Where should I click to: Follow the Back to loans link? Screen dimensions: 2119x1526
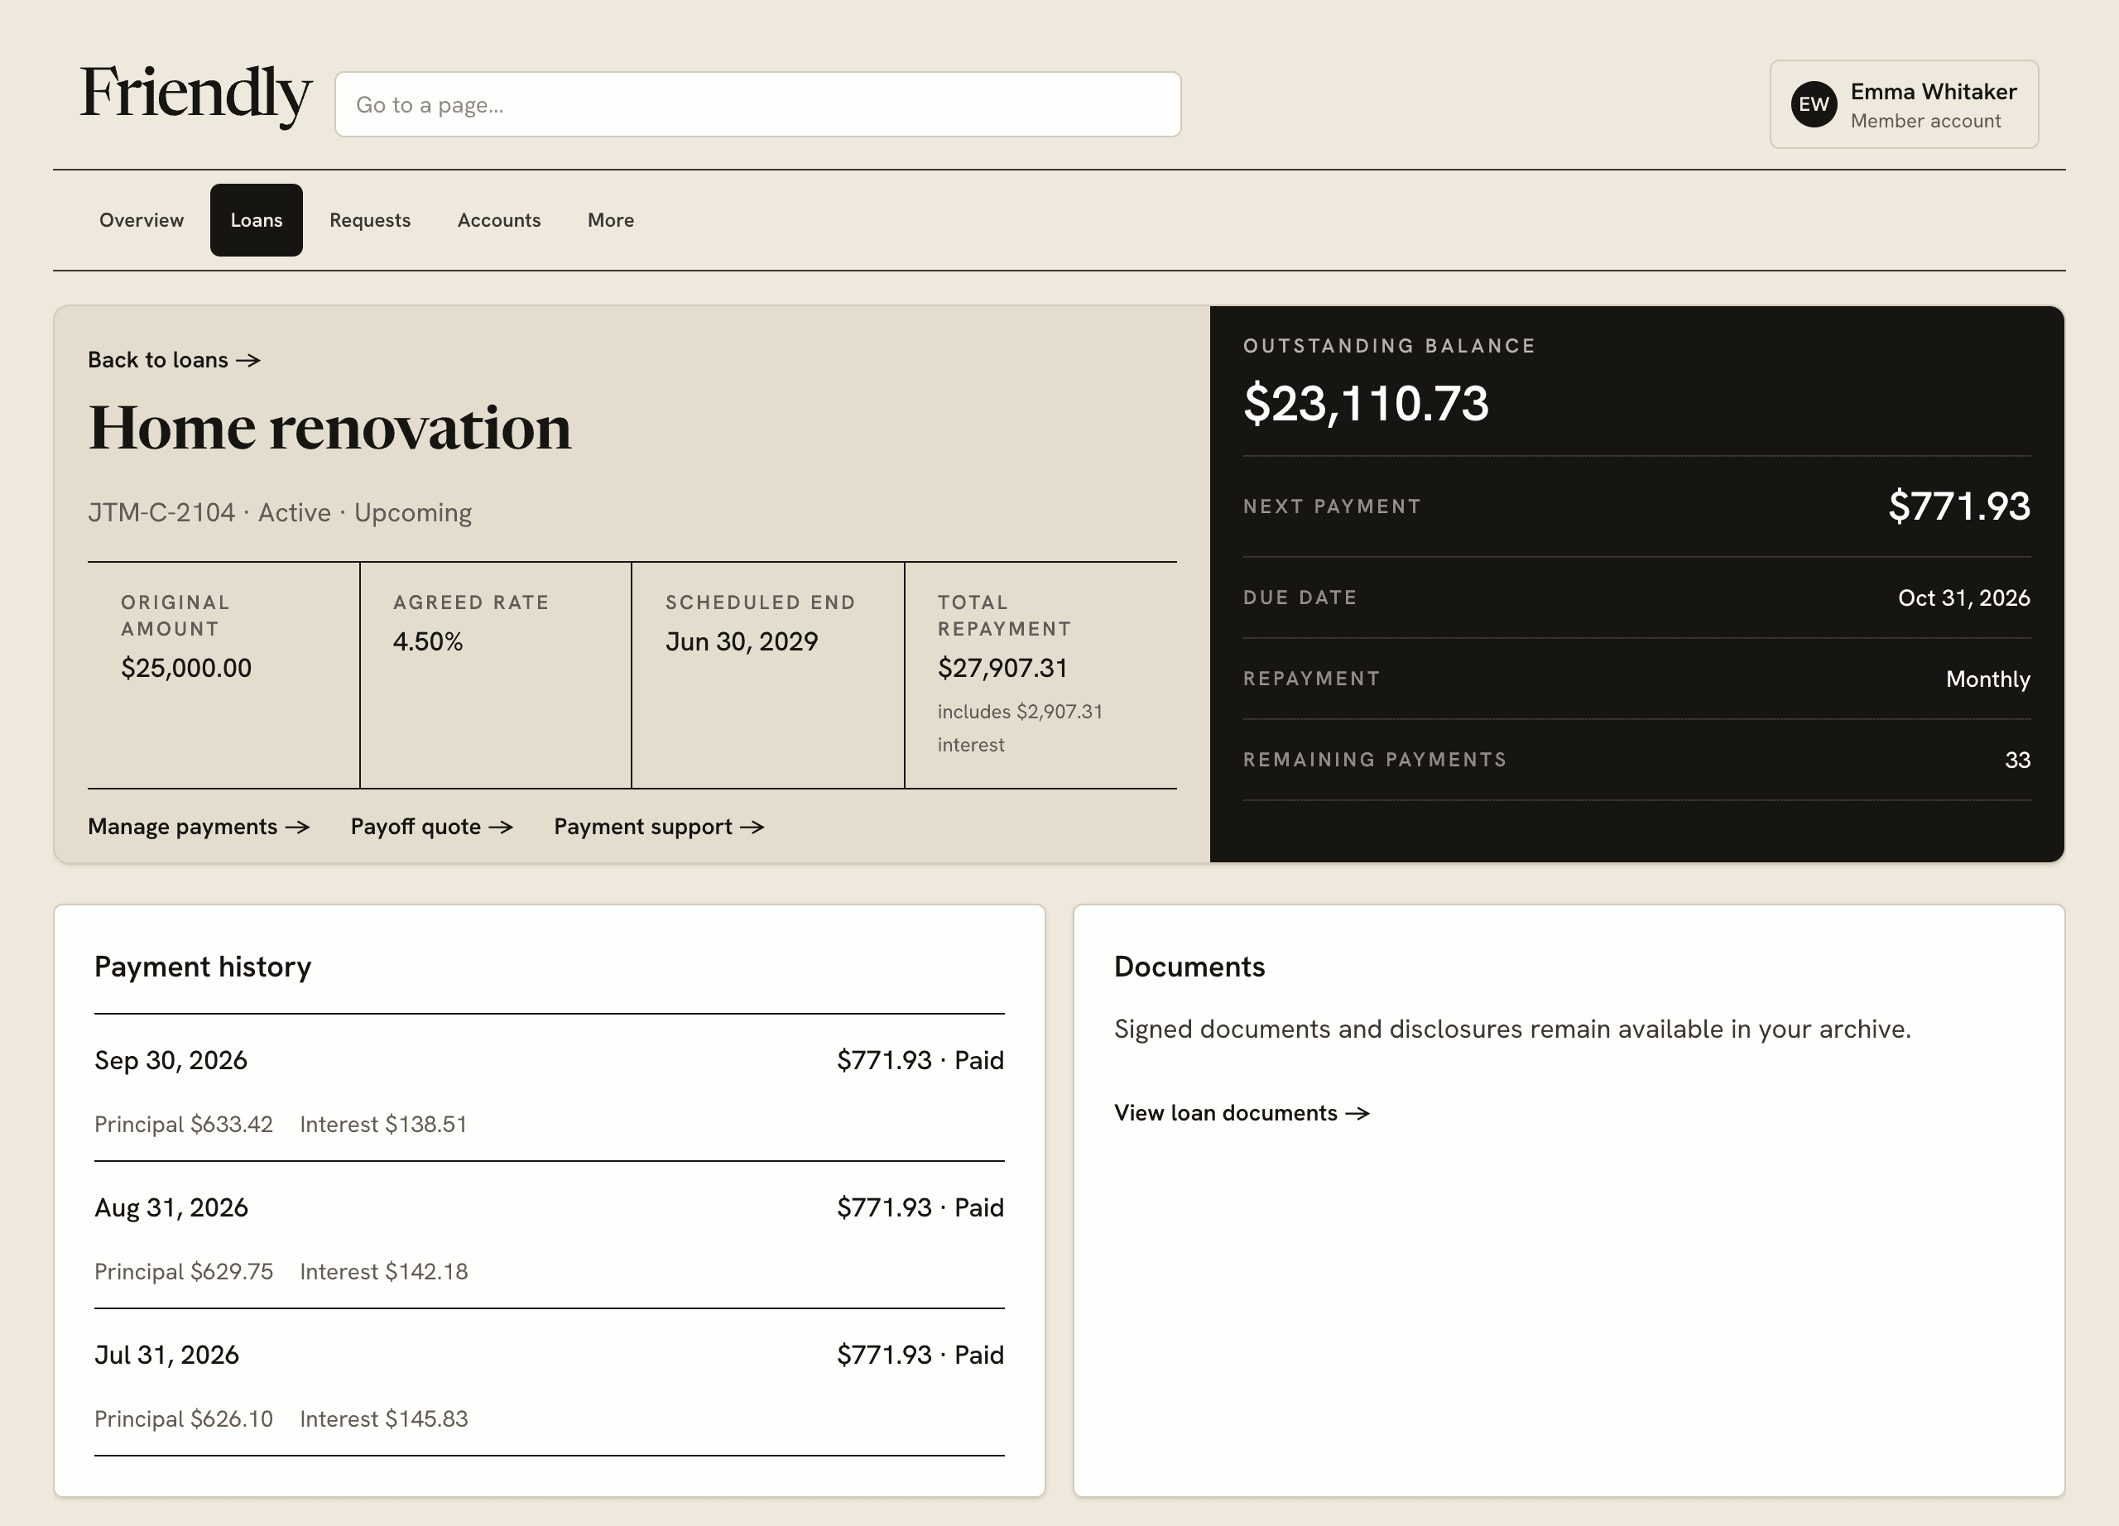(174, 361)
